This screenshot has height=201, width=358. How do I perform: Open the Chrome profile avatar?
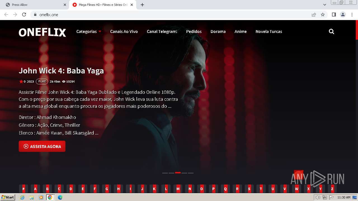click(x=343, y=15)
